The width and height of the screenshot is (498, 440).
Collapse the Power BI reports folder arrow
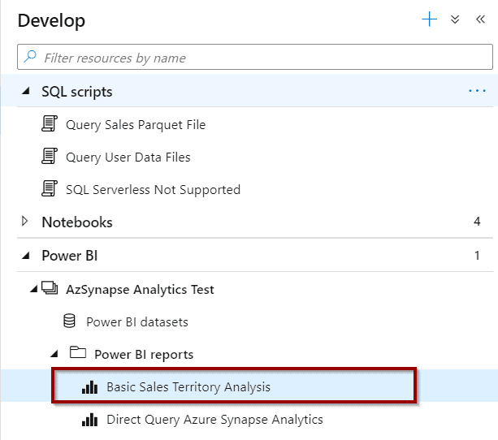click(x=54, y=354)
